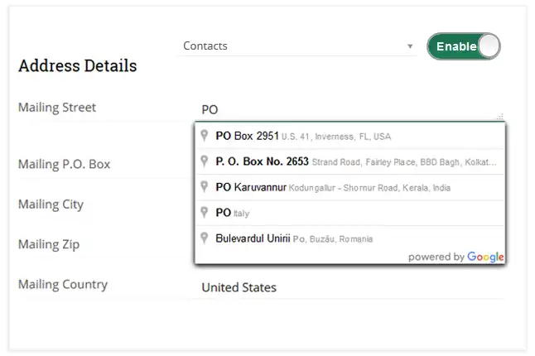Image resolution: width=535 pixels, height=356 pixels.
Task: Click the Mailing Country field
Action: (x=348, y=288)
